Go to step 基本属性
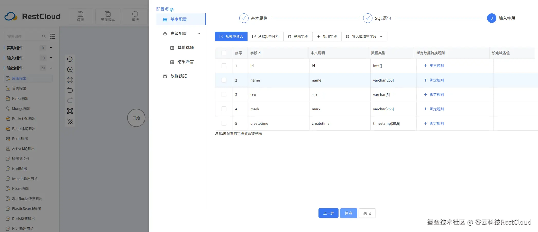The height and width of the screenshot is (232, 538). [x=253, y=18]
